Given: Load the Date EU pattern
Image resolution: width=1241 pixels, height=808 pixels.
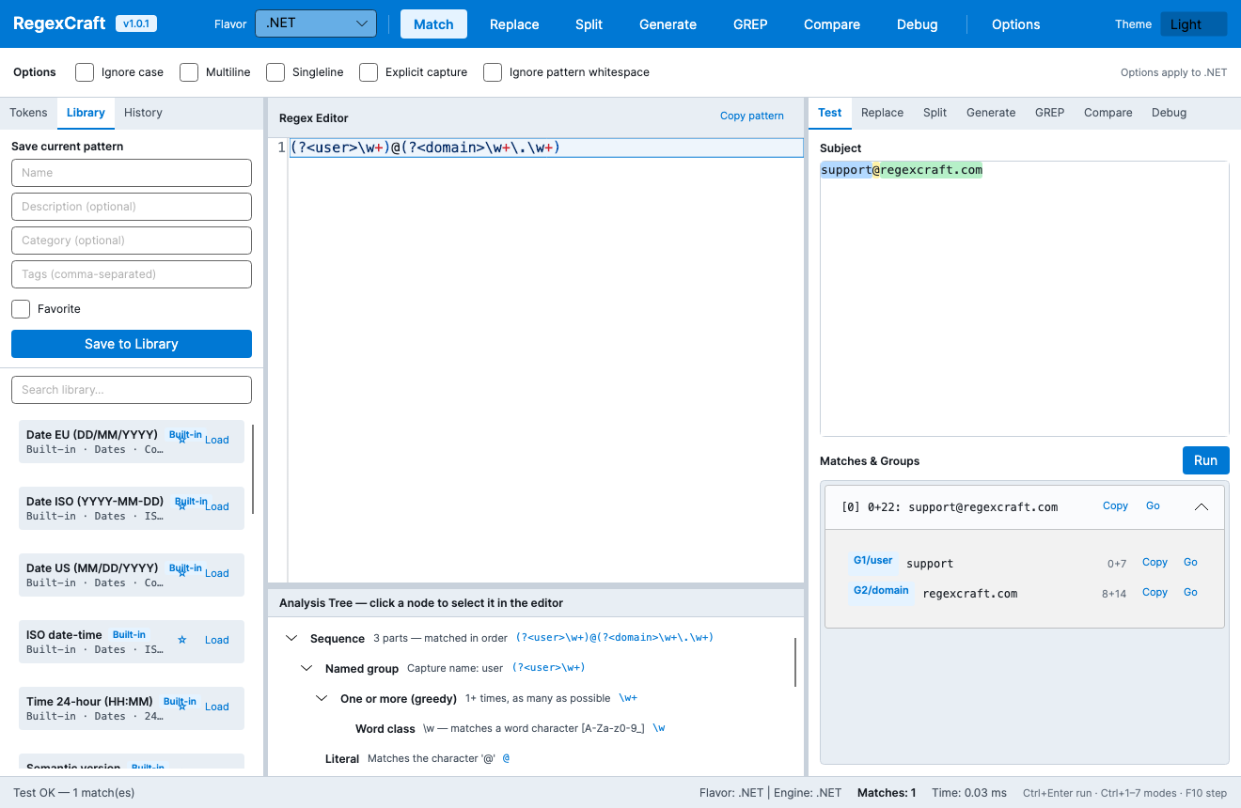Looking at the screenshot, I should click(x=217, y=440).
